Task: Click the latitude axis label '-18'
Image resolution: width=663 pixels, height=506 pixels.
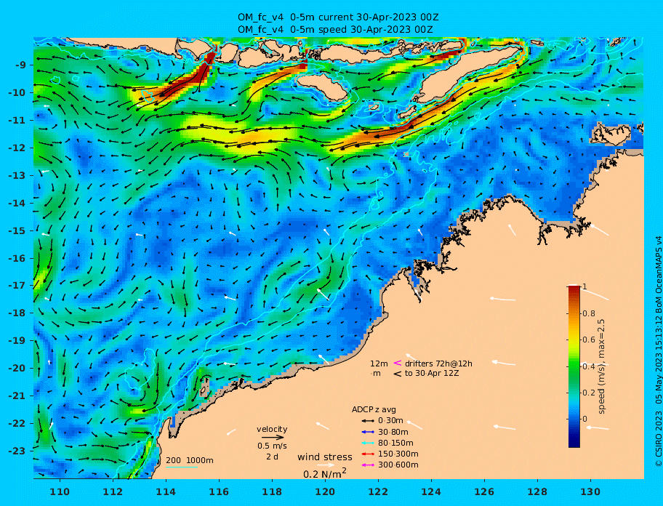Action: (x=18, y=313)
